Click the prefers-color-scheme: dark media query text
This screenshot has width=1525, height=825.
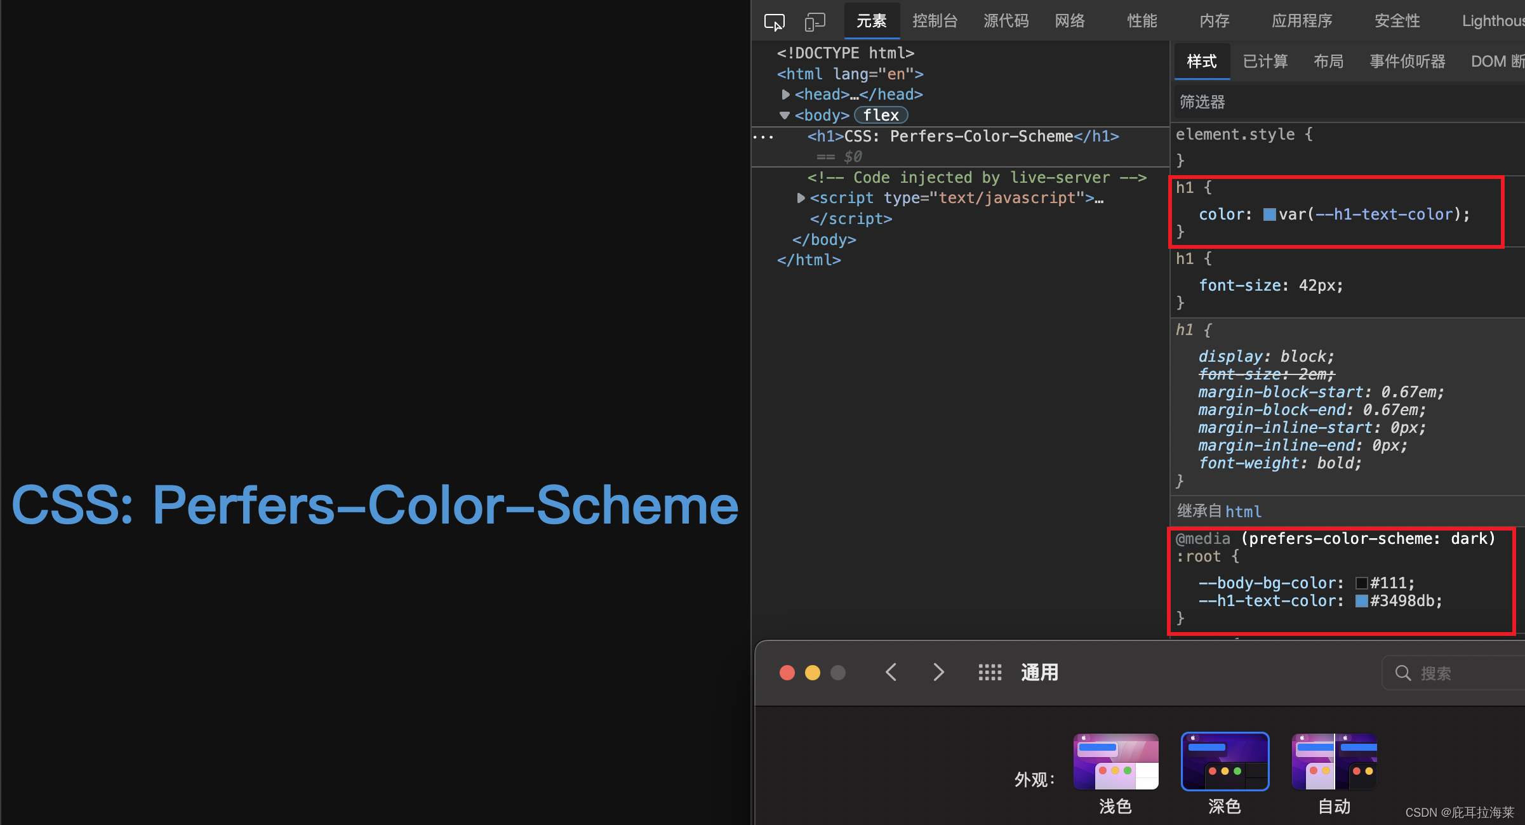(1368, 539)
